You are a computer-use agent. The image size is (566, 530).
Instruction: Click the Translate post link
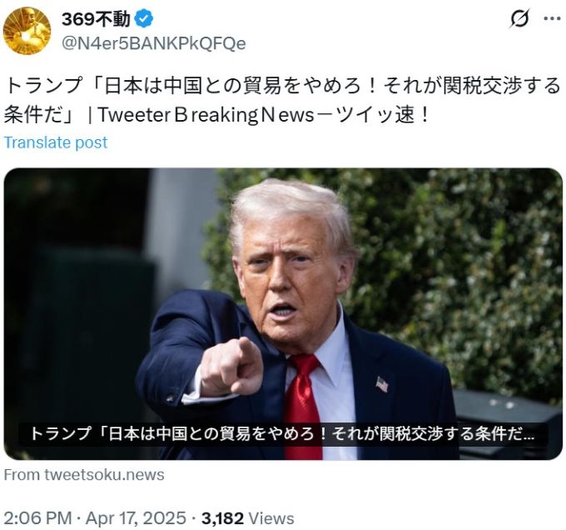click(56, 142)
